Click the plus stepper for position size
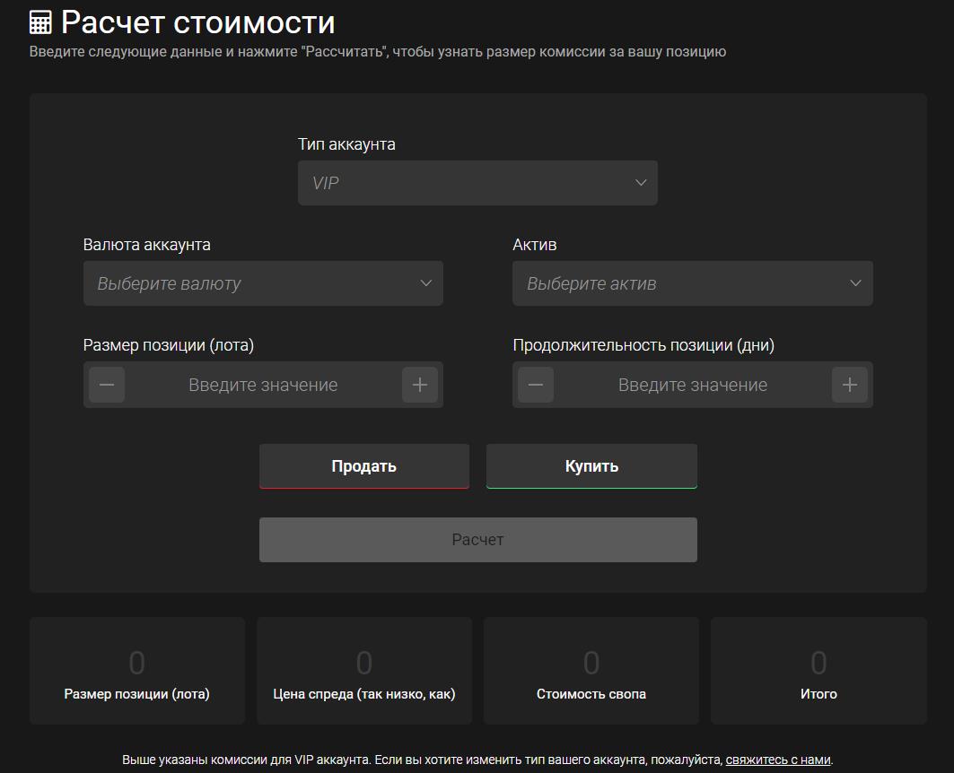Image resolution: width=954 pixels, height=773 pixels. click(x=418, y=384)
